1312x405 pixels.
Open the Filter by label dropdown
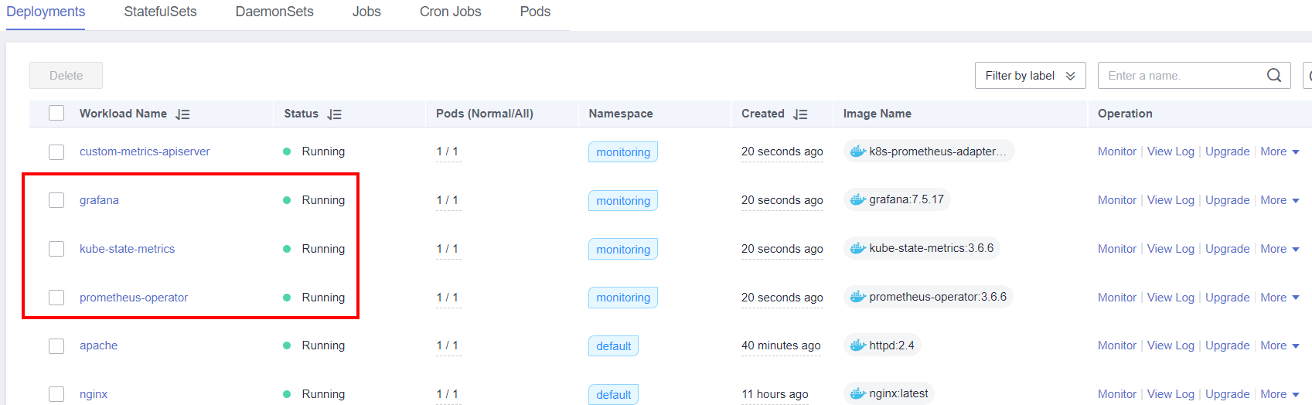1030,76
